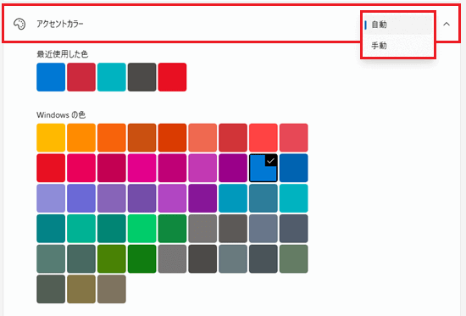Select the checked blue Windows color swatch
The width and height of the screenshot is (466, 316).
click(264, 168)
